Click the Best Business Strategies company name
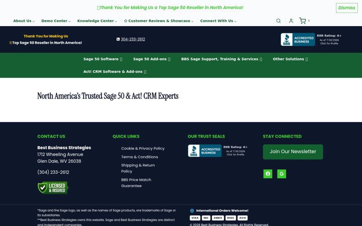The image size is (362, 226). click(x=64, y=148)
